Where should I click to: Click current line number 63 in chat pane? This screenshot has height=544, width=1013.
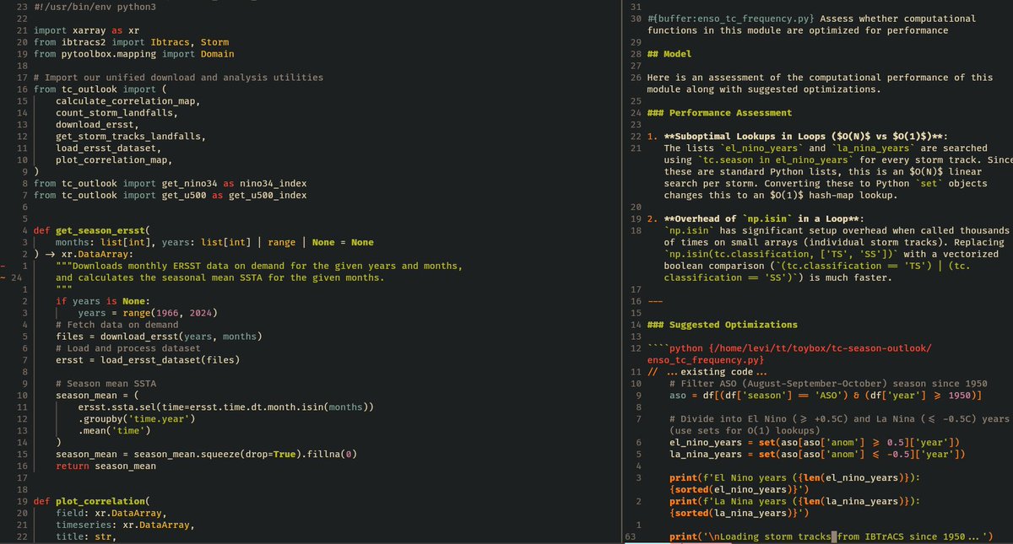pyautogui.click(x=630, y=537)
